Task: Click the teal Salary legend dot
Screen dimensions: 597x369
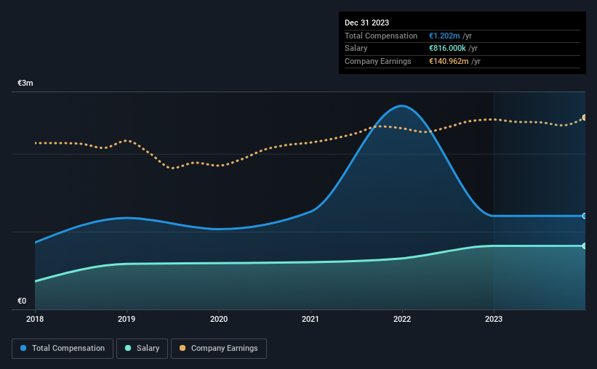Action: pos(128,348)
